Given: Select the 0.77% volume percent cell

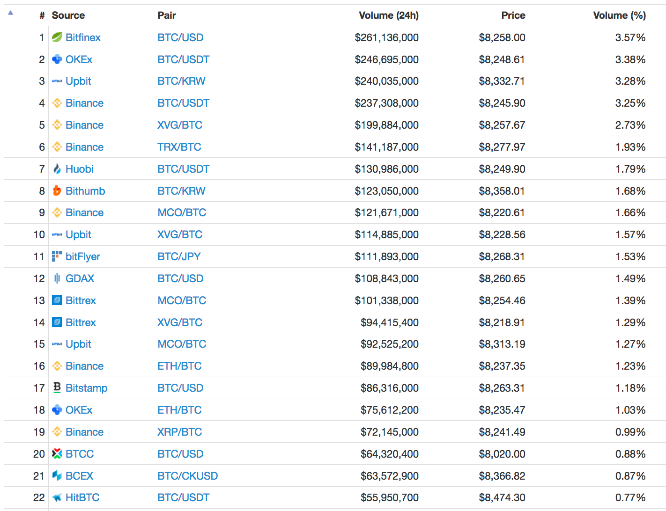Looking at the screenshot, I should pos(630,497).
